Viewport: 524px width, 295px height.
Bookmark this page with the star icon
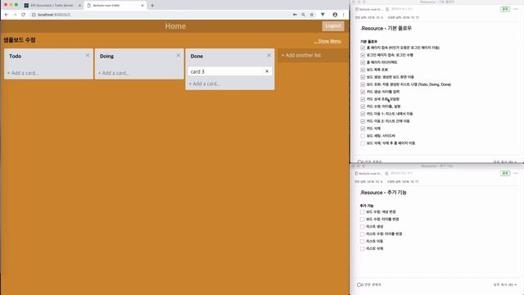coord(311,15)
